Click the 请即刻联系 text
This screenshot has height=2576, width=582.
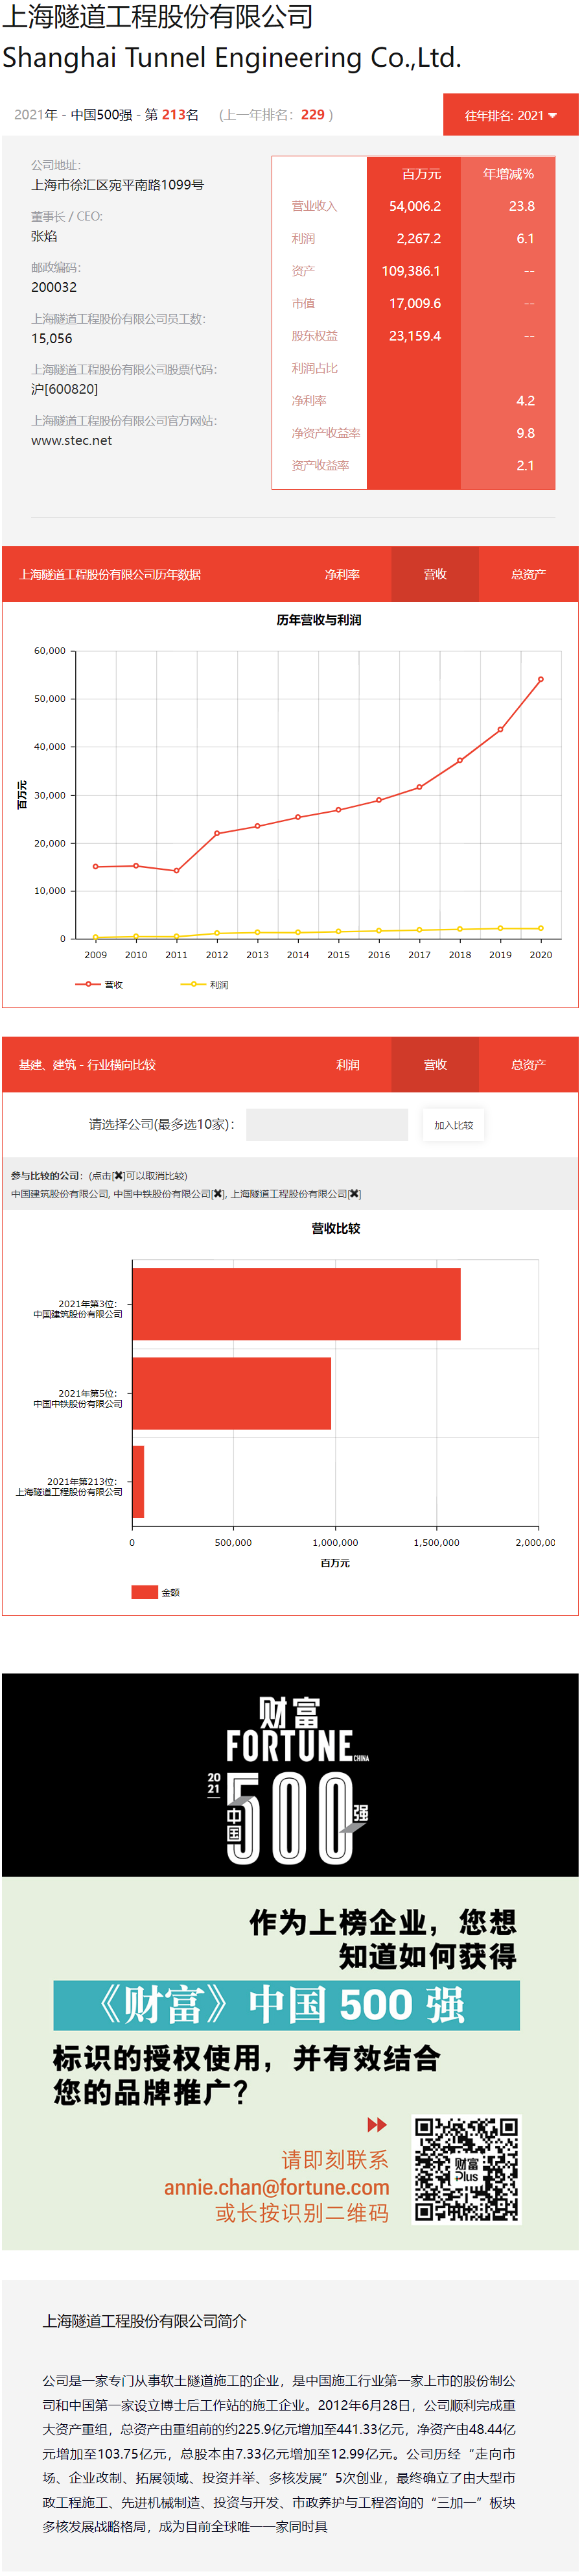coord(336,2161)
